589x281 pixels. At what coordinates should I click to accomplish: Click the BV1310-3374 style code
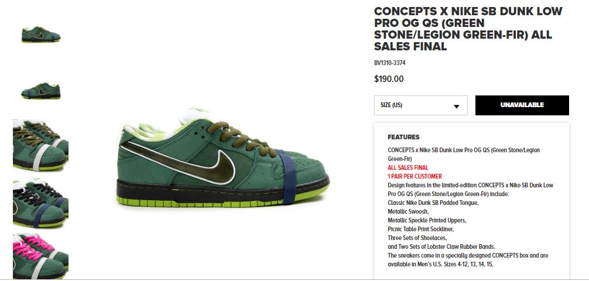(x=389, y=63)
